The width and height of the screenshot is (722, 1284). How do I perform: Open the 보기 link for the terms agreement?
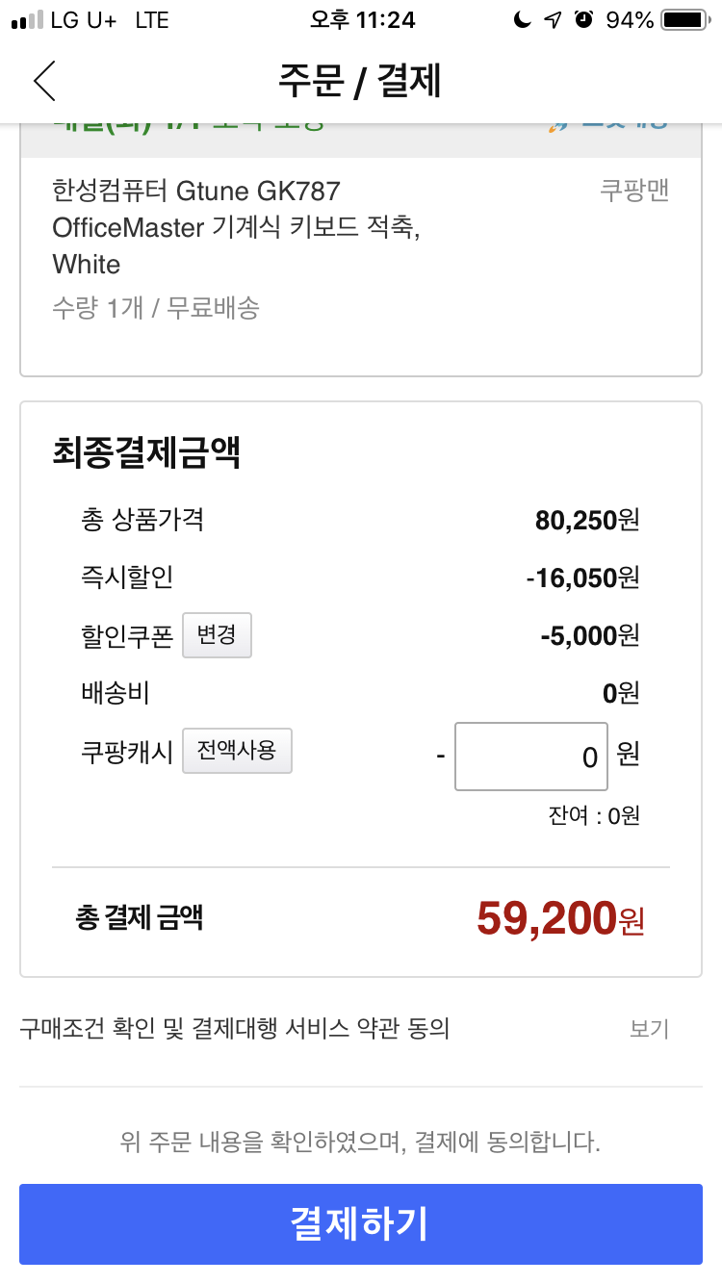coord(649,1029)
